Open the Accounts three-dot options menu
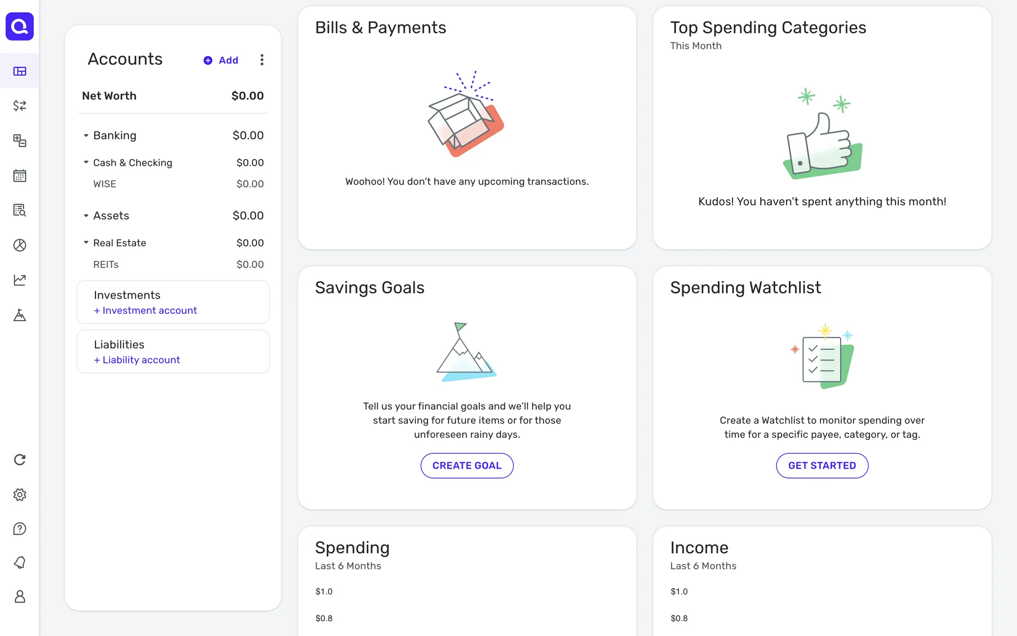 (x=262, y=60)
